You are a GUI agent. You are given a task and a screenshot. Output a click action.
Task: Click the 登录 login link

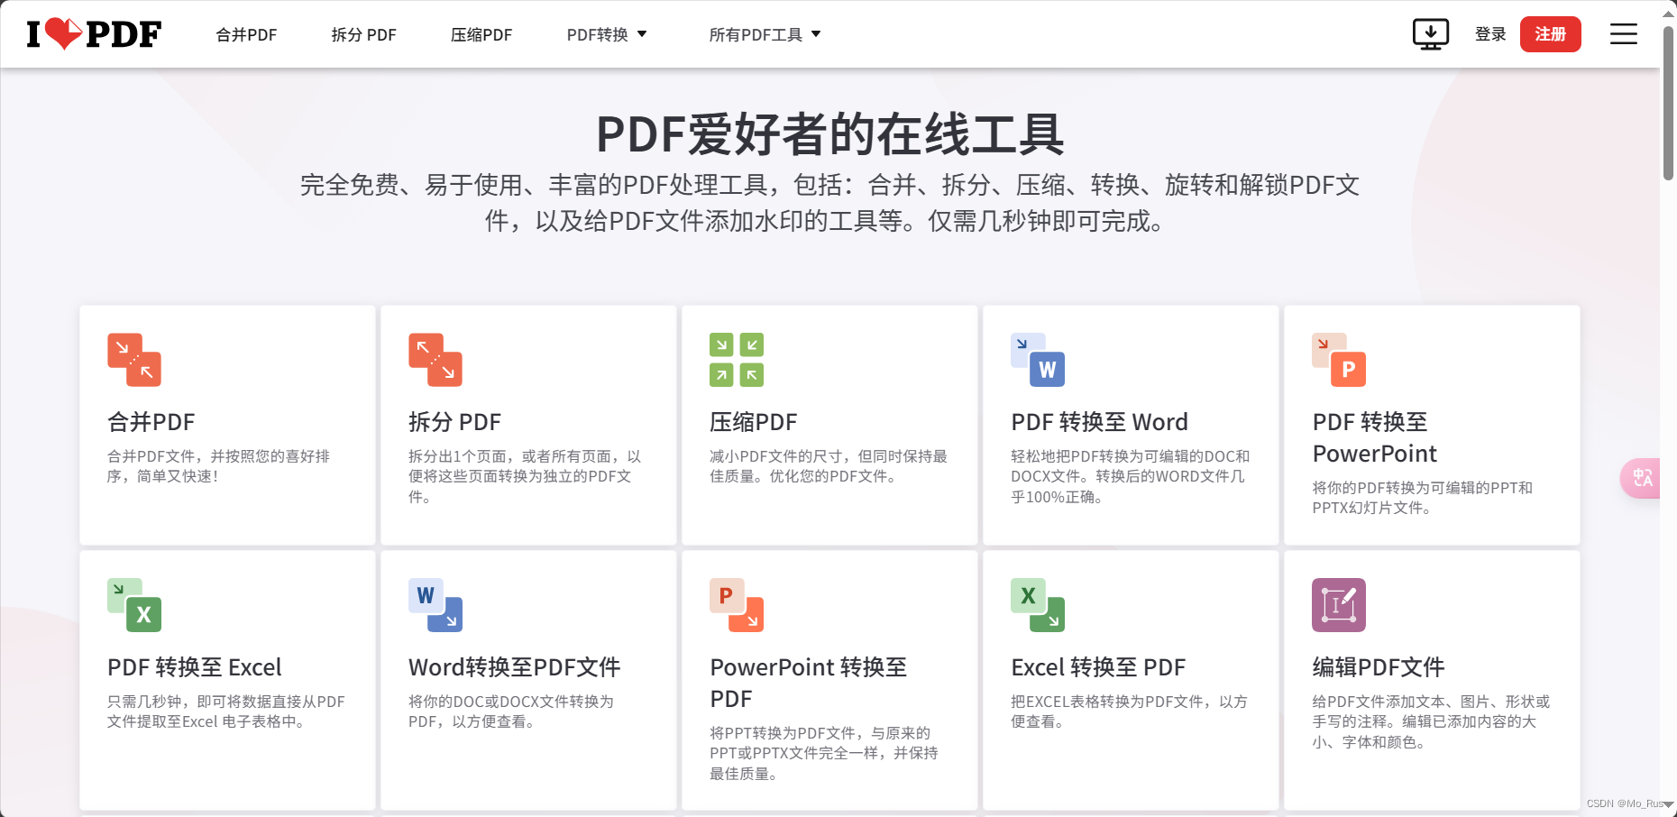1490,34
